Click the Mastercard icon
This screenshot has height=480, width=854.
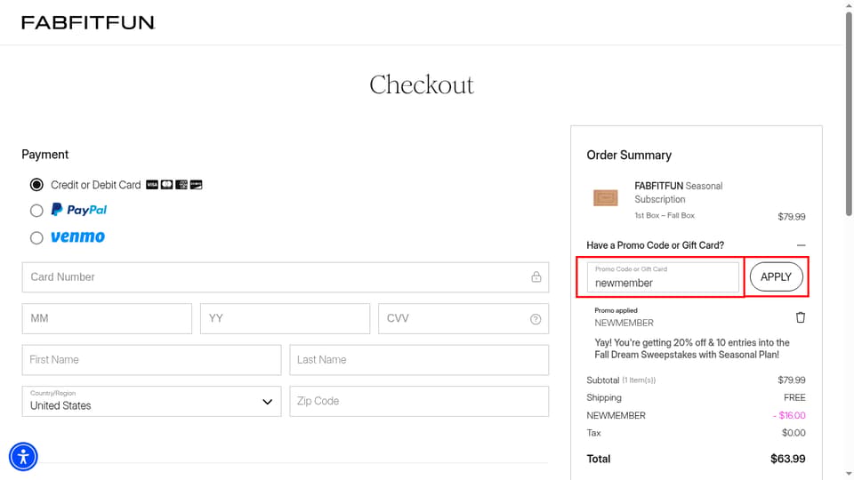(166, 185)
